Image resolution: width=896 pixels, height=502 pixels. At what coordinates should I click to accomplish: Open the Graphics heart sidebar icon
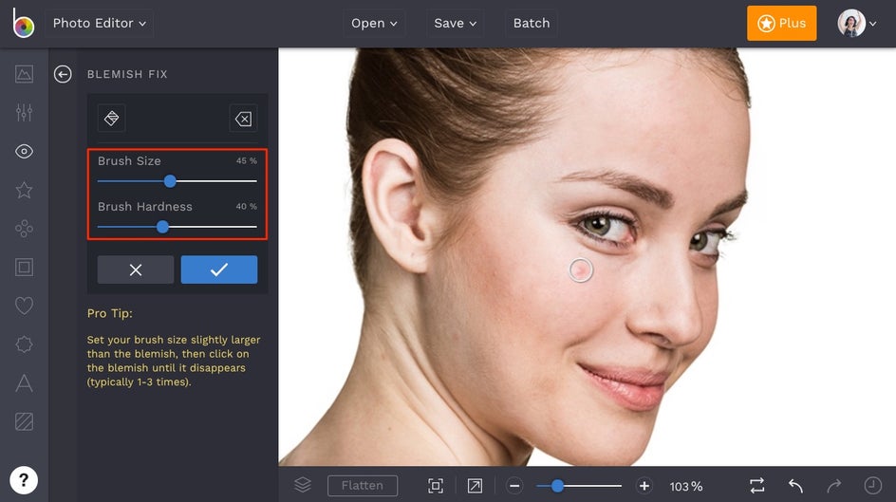tap(24, 306)
